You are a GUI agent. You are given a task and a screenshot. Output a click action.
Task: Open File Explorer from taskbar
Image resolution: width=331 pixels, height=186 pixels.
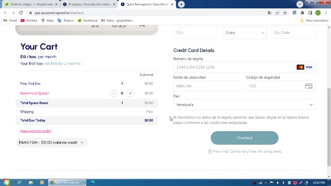[31, 182]
